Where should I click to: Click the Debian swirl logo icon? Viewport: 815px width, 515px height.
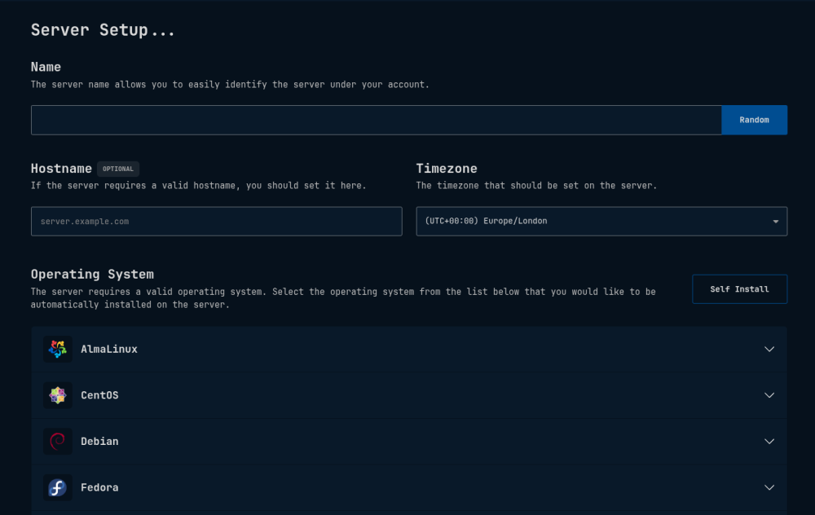[58, 441]
